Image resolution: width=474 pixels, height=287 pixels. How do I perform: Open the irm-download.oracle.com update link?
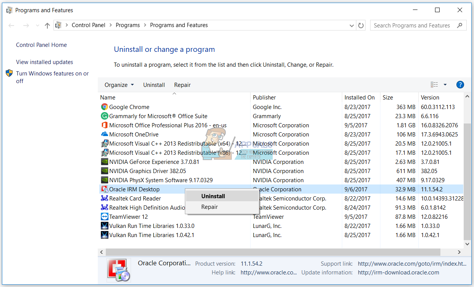398,273
